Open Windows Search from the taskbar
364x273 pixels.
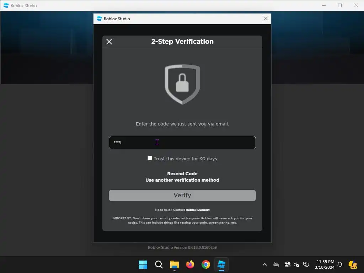[159, 264]
